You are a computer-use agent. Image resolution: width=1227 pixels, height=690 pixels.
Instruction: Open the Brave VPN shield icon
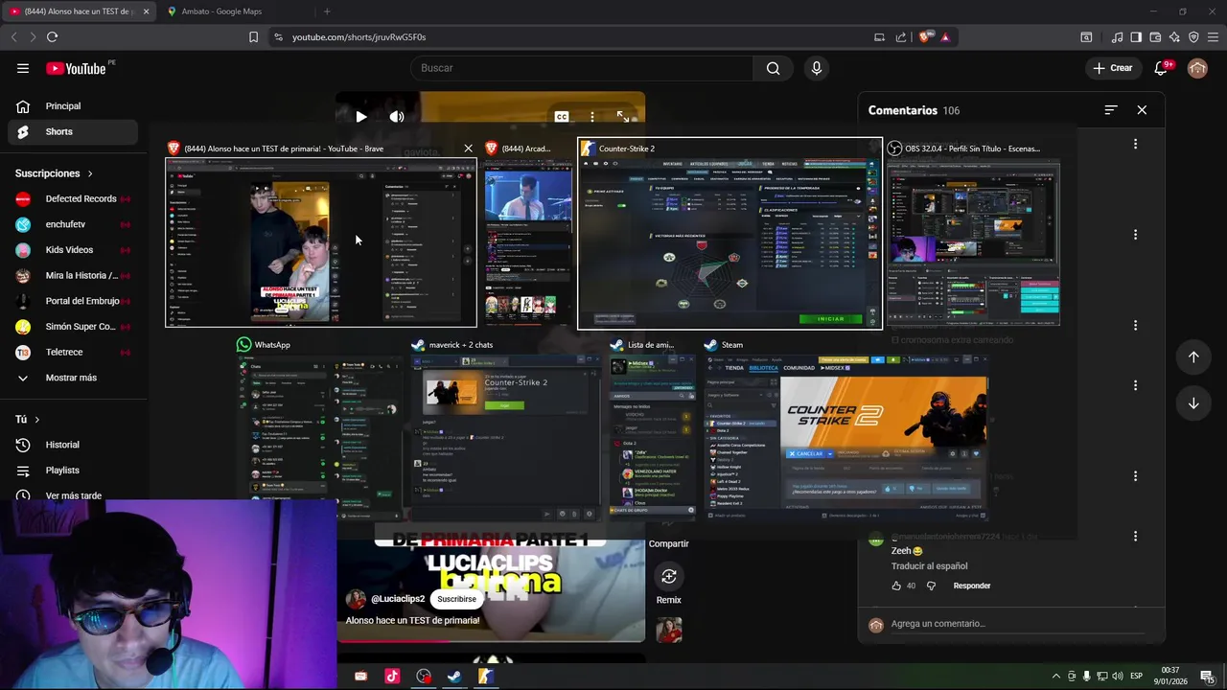[x=1193, y=37]
